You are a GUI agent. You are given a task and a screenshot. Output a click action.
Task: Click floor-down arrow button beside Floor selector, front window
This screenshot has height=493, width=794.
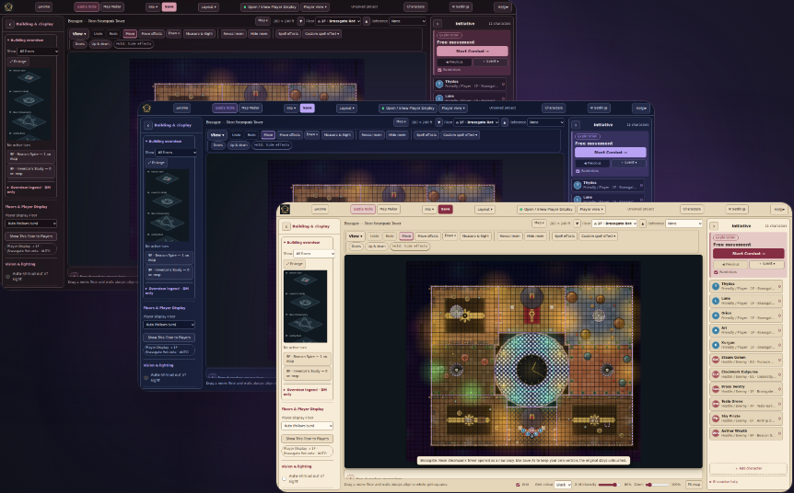[x=578, y=224]
